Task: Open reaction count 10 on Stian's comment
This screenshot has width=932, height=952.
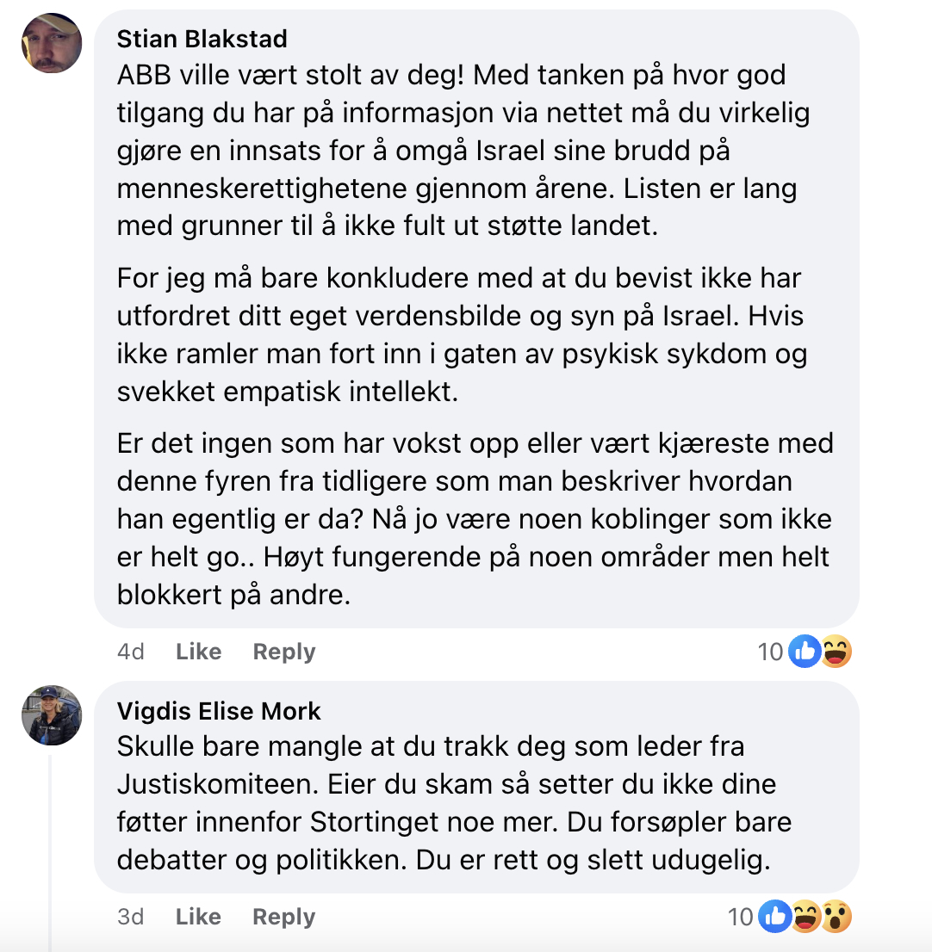Action: click(770, 652)
